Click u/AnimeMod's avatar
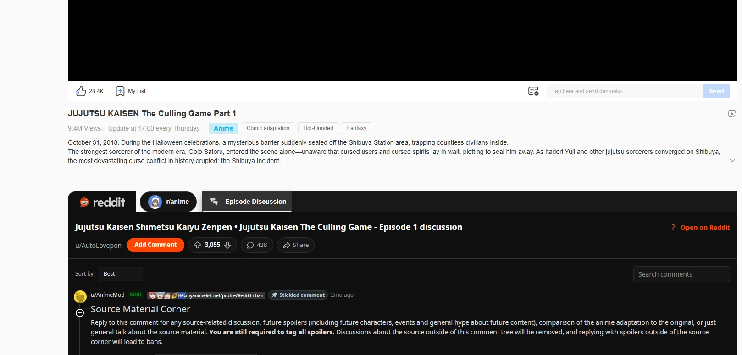Viewport: 742px width, 355px height. click(x=80, y=297)
